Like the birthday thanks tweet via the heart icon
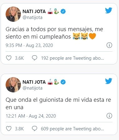The width and height of the screenshot is (119, 140). [x=9, y=58]
